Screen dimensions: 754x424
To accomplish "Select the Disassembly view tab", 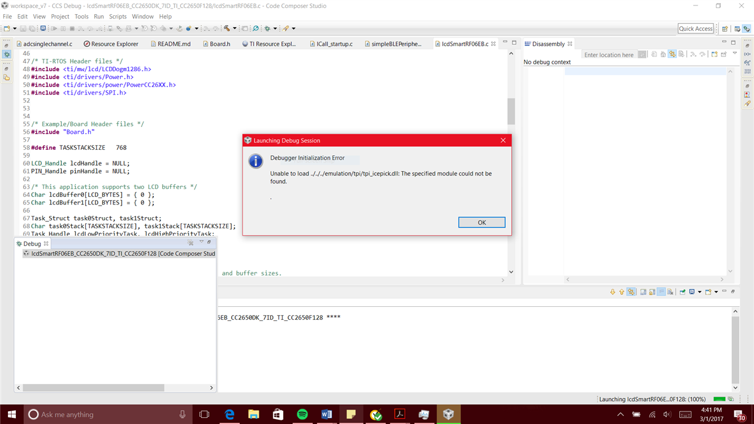I will (x=549, y=44).
